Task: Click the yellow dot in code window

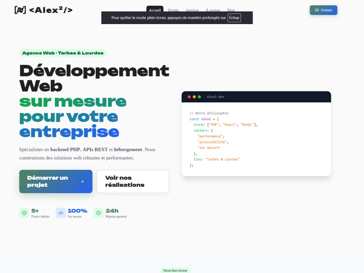Action: pos(194,97)
